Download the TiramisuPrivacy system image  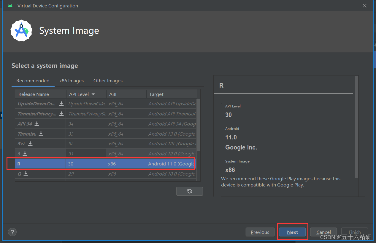[61, 114]
